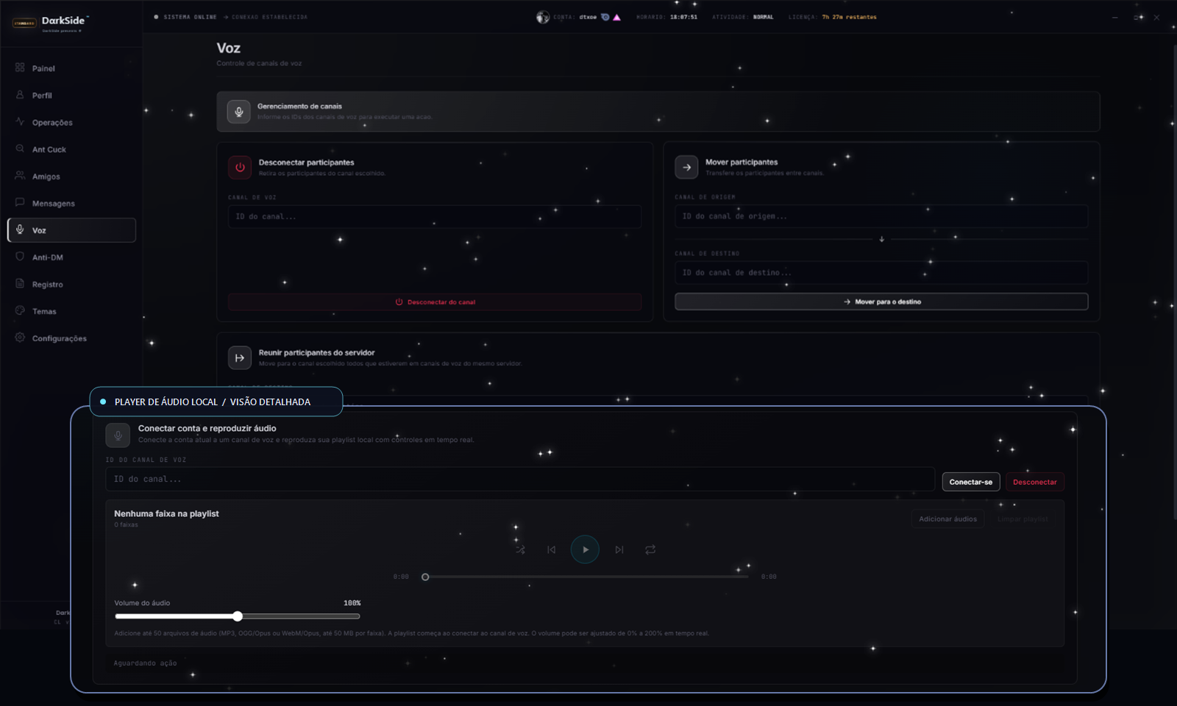Open the Mensagens chat icon in sidebar
Viewport: 1177px width, 706px height.
[x=20, y=203]
